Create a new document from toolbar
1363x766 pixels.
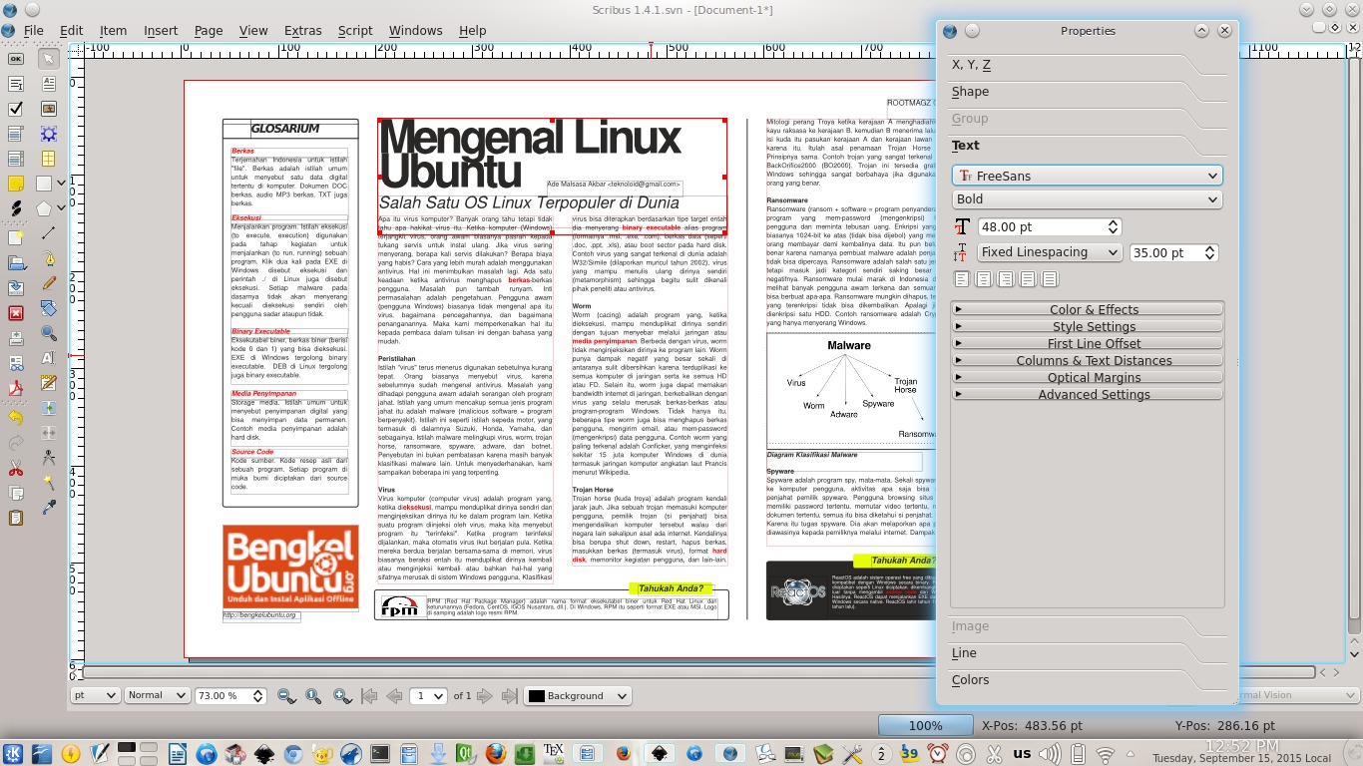(15, 238)
